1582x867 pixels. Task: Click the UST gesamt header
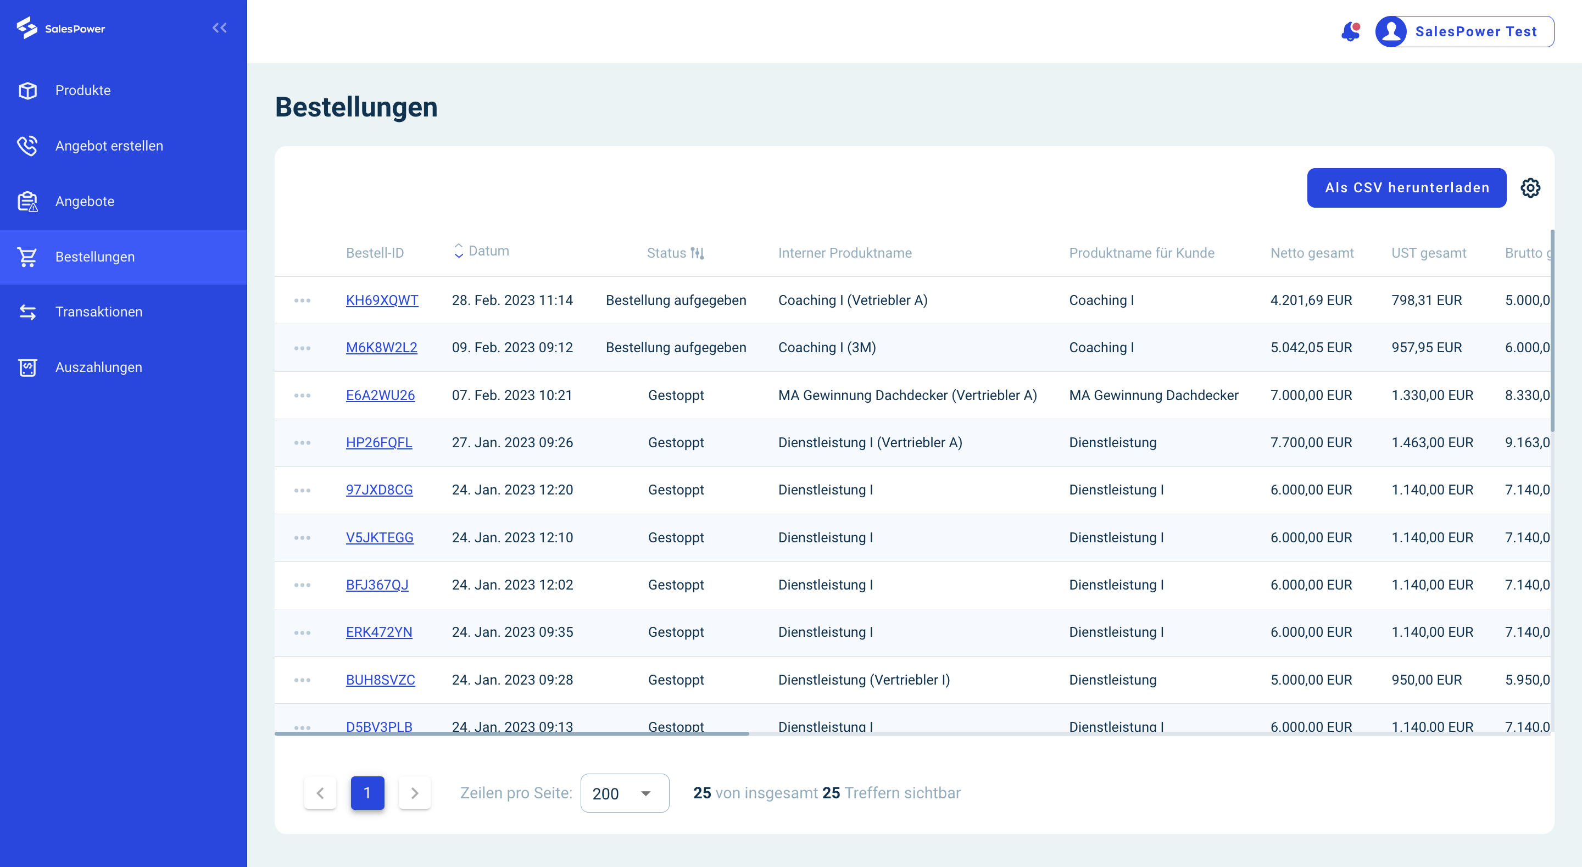pos(1428,253)
